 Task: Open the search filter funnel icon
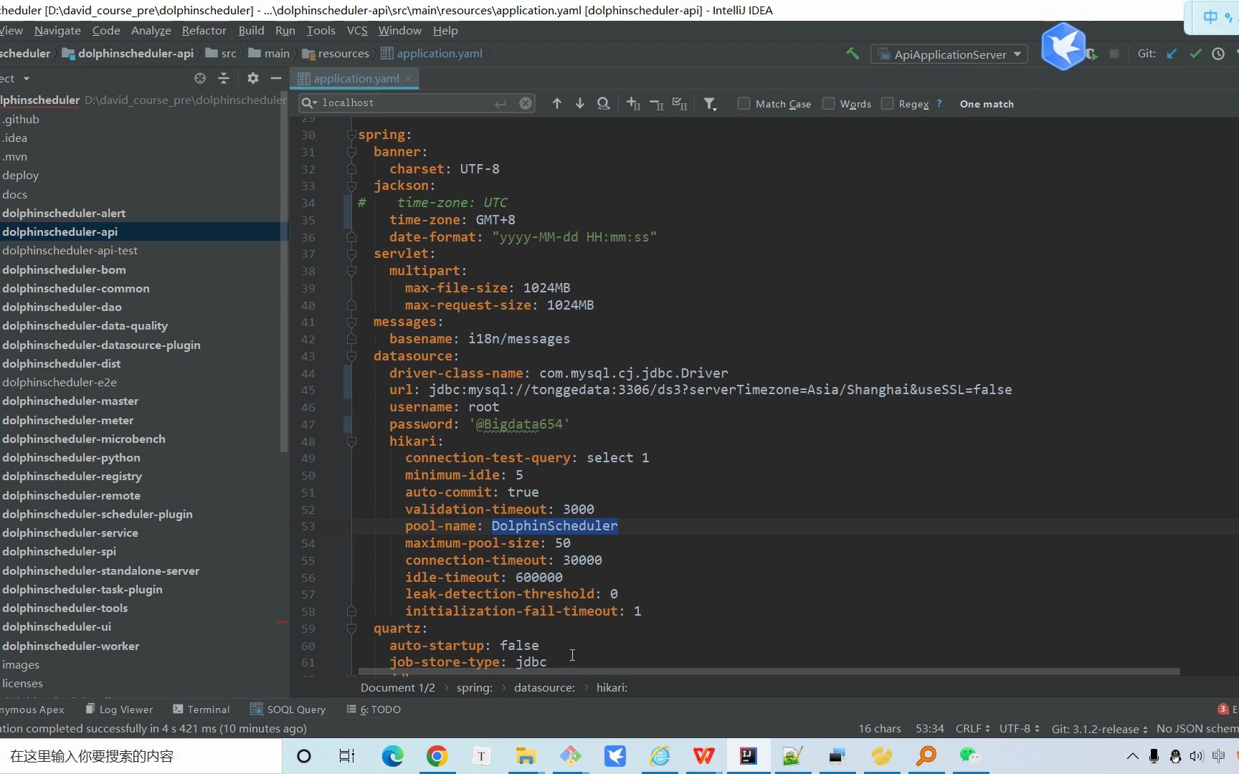coord(710,104)
